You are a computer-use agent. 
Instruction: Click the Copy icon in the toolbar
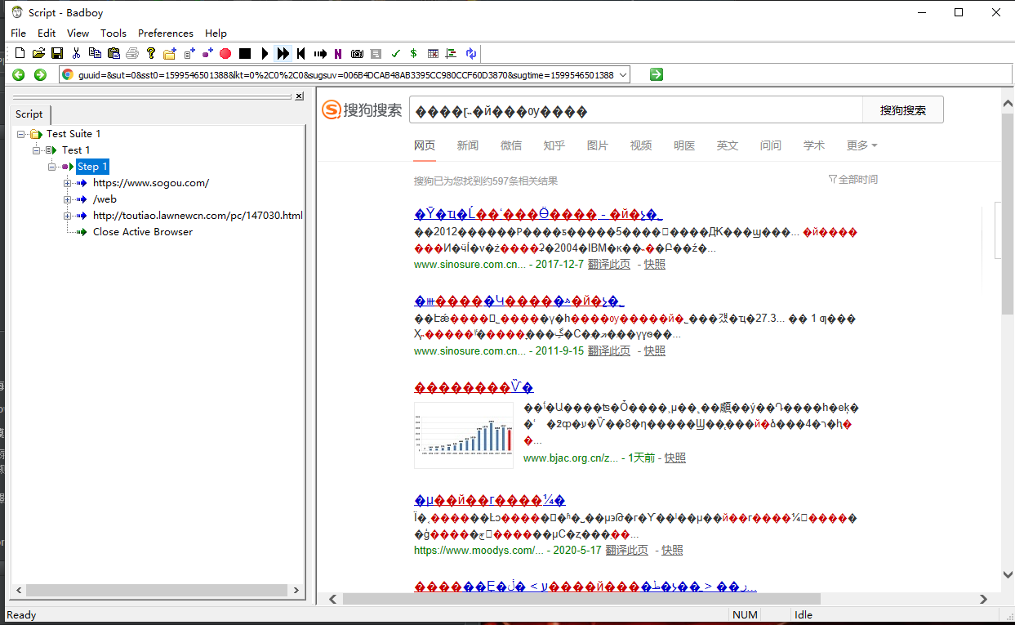point(95,53)
